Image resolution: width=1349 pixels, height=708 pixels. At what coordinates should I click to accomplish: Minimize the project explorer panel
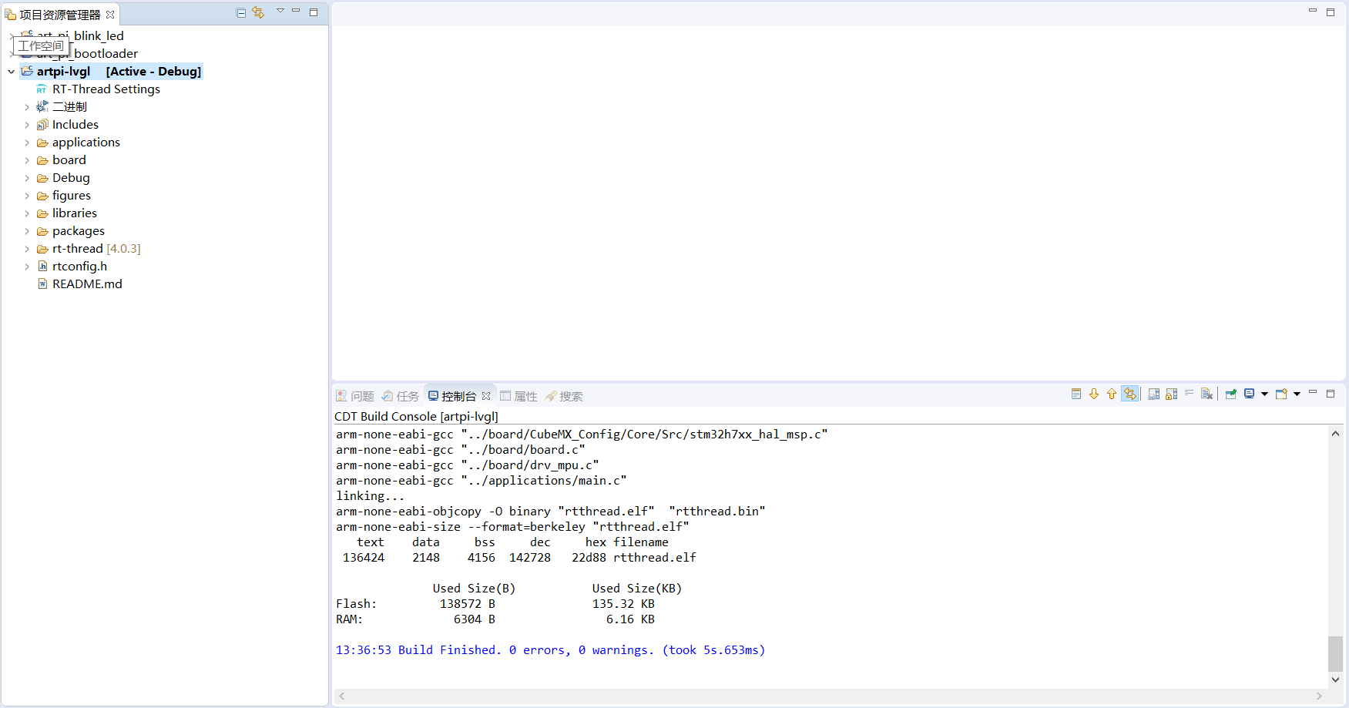click(x=296, y=11)
